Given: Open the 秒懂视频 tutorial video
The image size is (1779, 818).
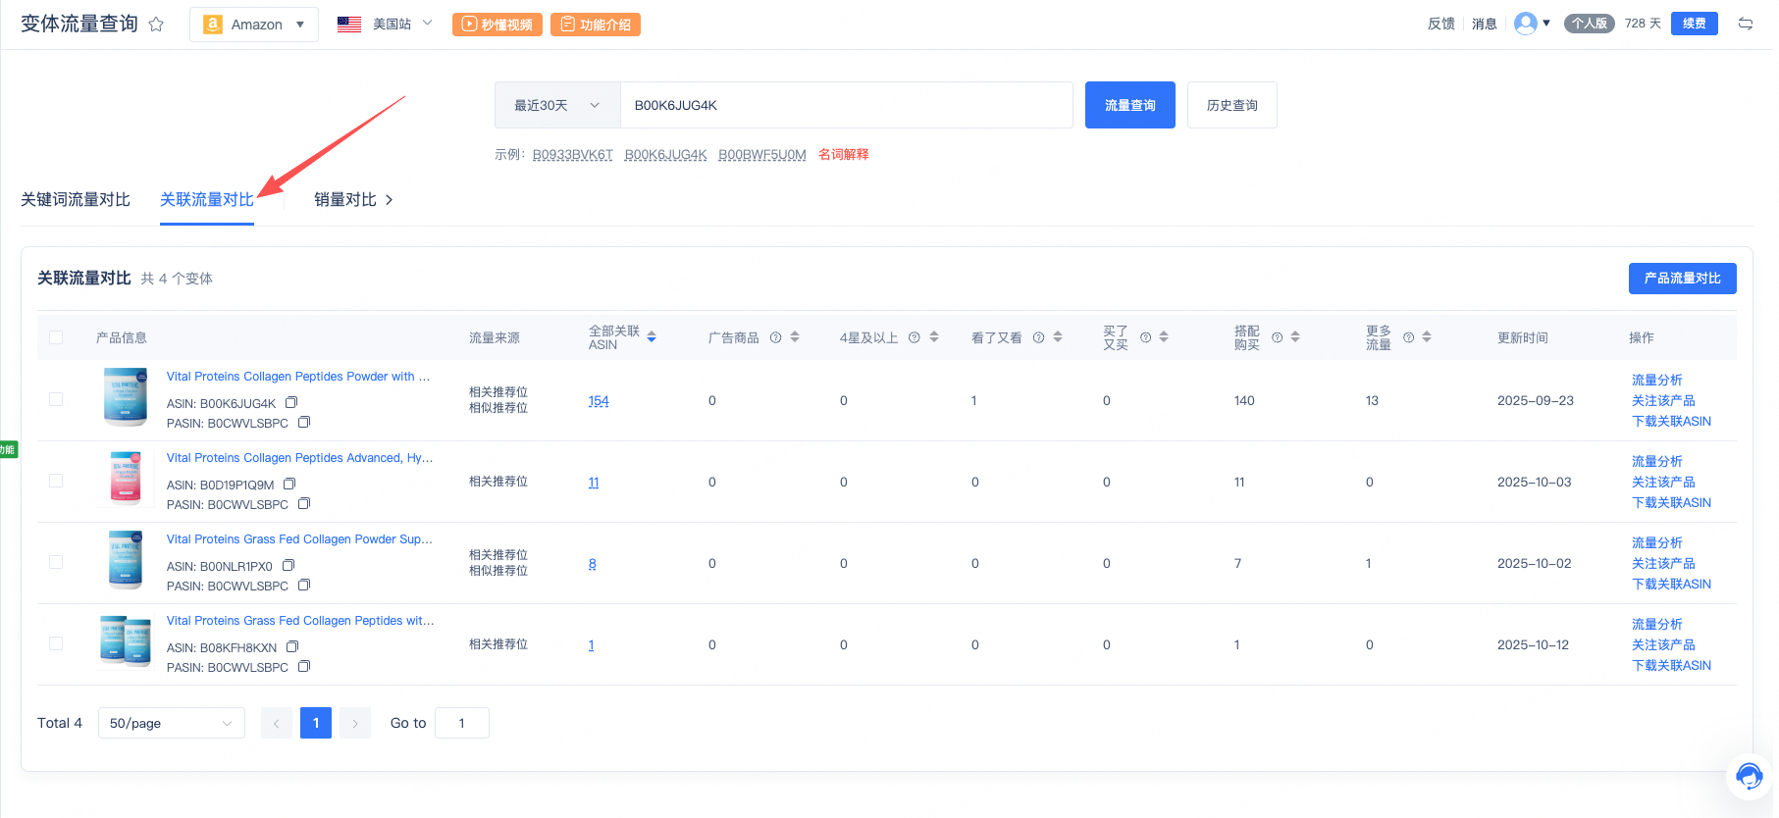Looking at the screenshot, I should pyautogui.click(x=497, y=25).
